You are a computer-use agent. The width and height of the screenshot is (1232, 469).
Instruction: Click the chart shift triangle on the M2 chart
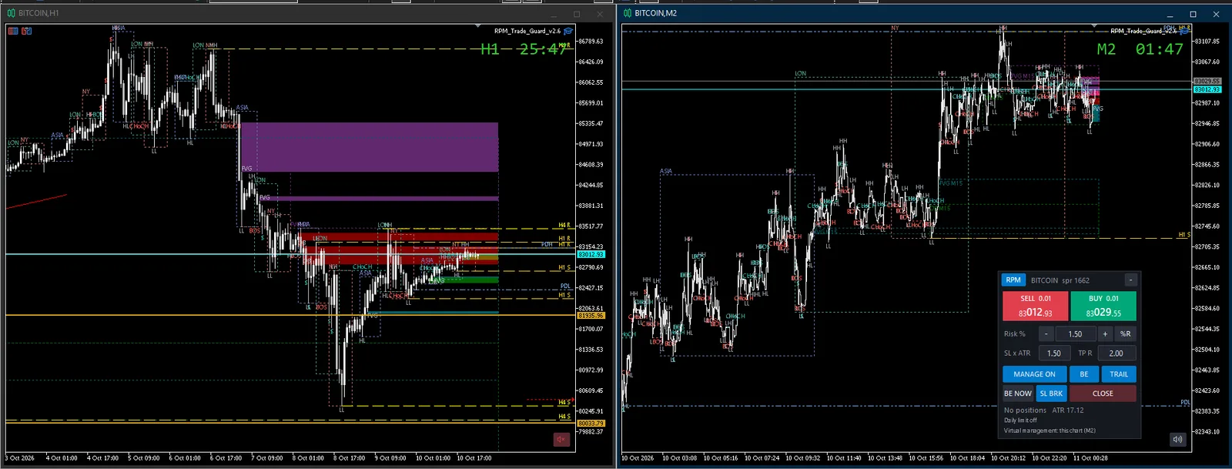pos(1094,26)
